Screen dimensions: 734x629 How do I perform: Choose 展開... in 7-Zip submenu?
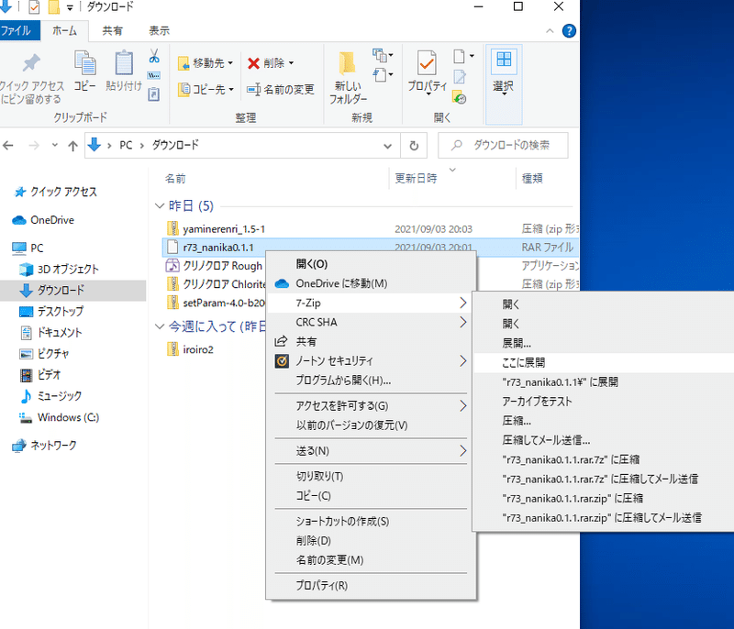[604, 343]
